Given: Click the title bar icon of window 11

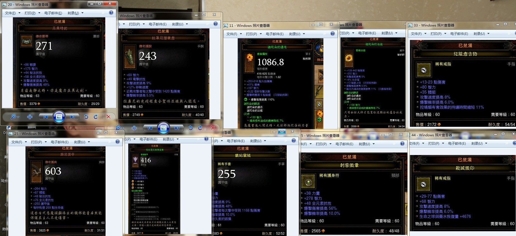Looking at the screenshot, I should point(226,25).
